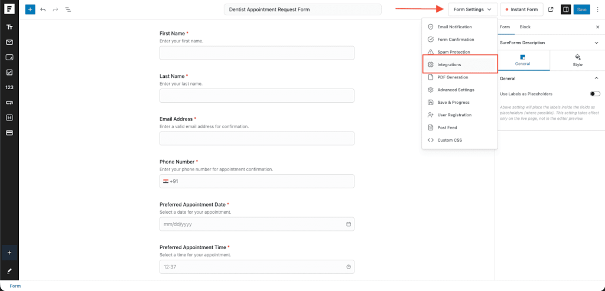This screenshot has width=605, height=291.
Task: Click the Instant Form button
Action: pyautogui.click(x=522, y=9)
